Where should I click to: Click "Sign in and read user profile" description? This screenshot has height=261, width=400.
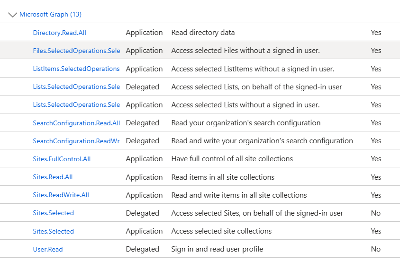(x=217, y=249)
